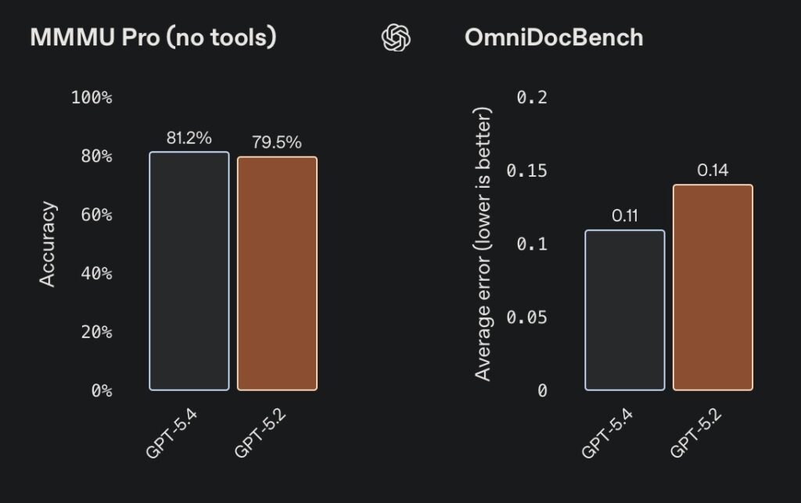Image resolution: width=801 pixels, height=503 pixels.
Task: Click the Average error axis label
Action: (483, 244)
